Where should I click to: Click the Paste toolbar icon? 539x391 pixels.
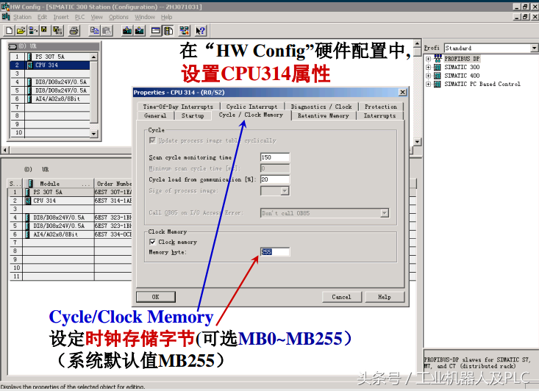[x=107, y=31]
